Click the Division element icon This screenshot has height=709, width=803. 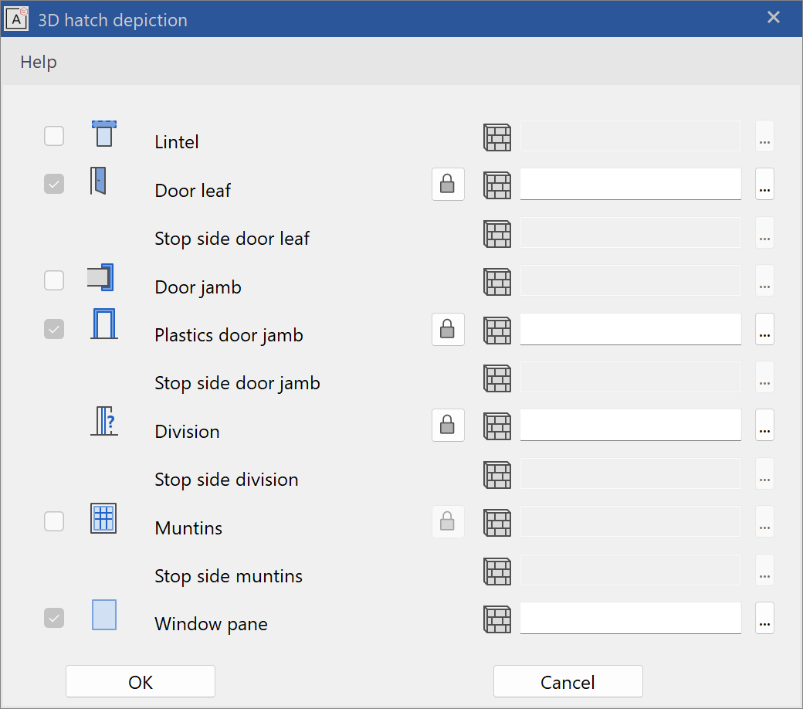104,421
